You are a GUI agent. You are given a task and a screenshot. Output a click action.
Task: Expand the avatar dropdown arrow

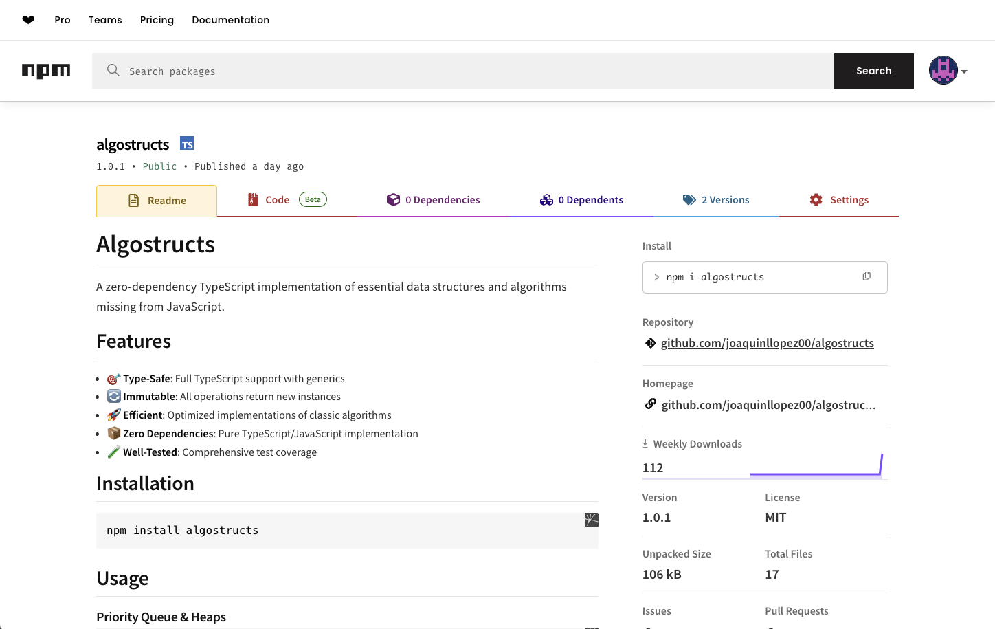click(x=964, y=71)
